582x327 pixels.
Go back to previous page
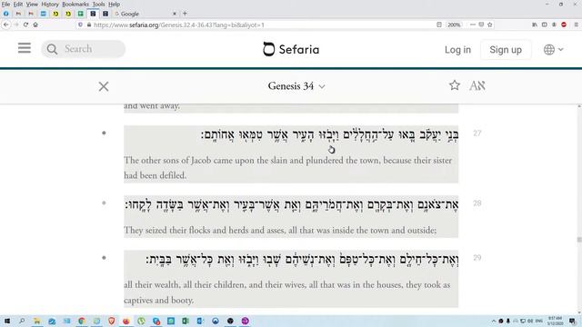(6, 25)
